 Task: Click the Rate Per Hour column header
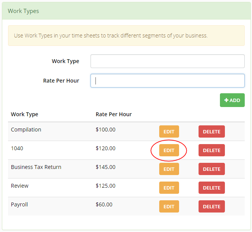coord(114,114)
